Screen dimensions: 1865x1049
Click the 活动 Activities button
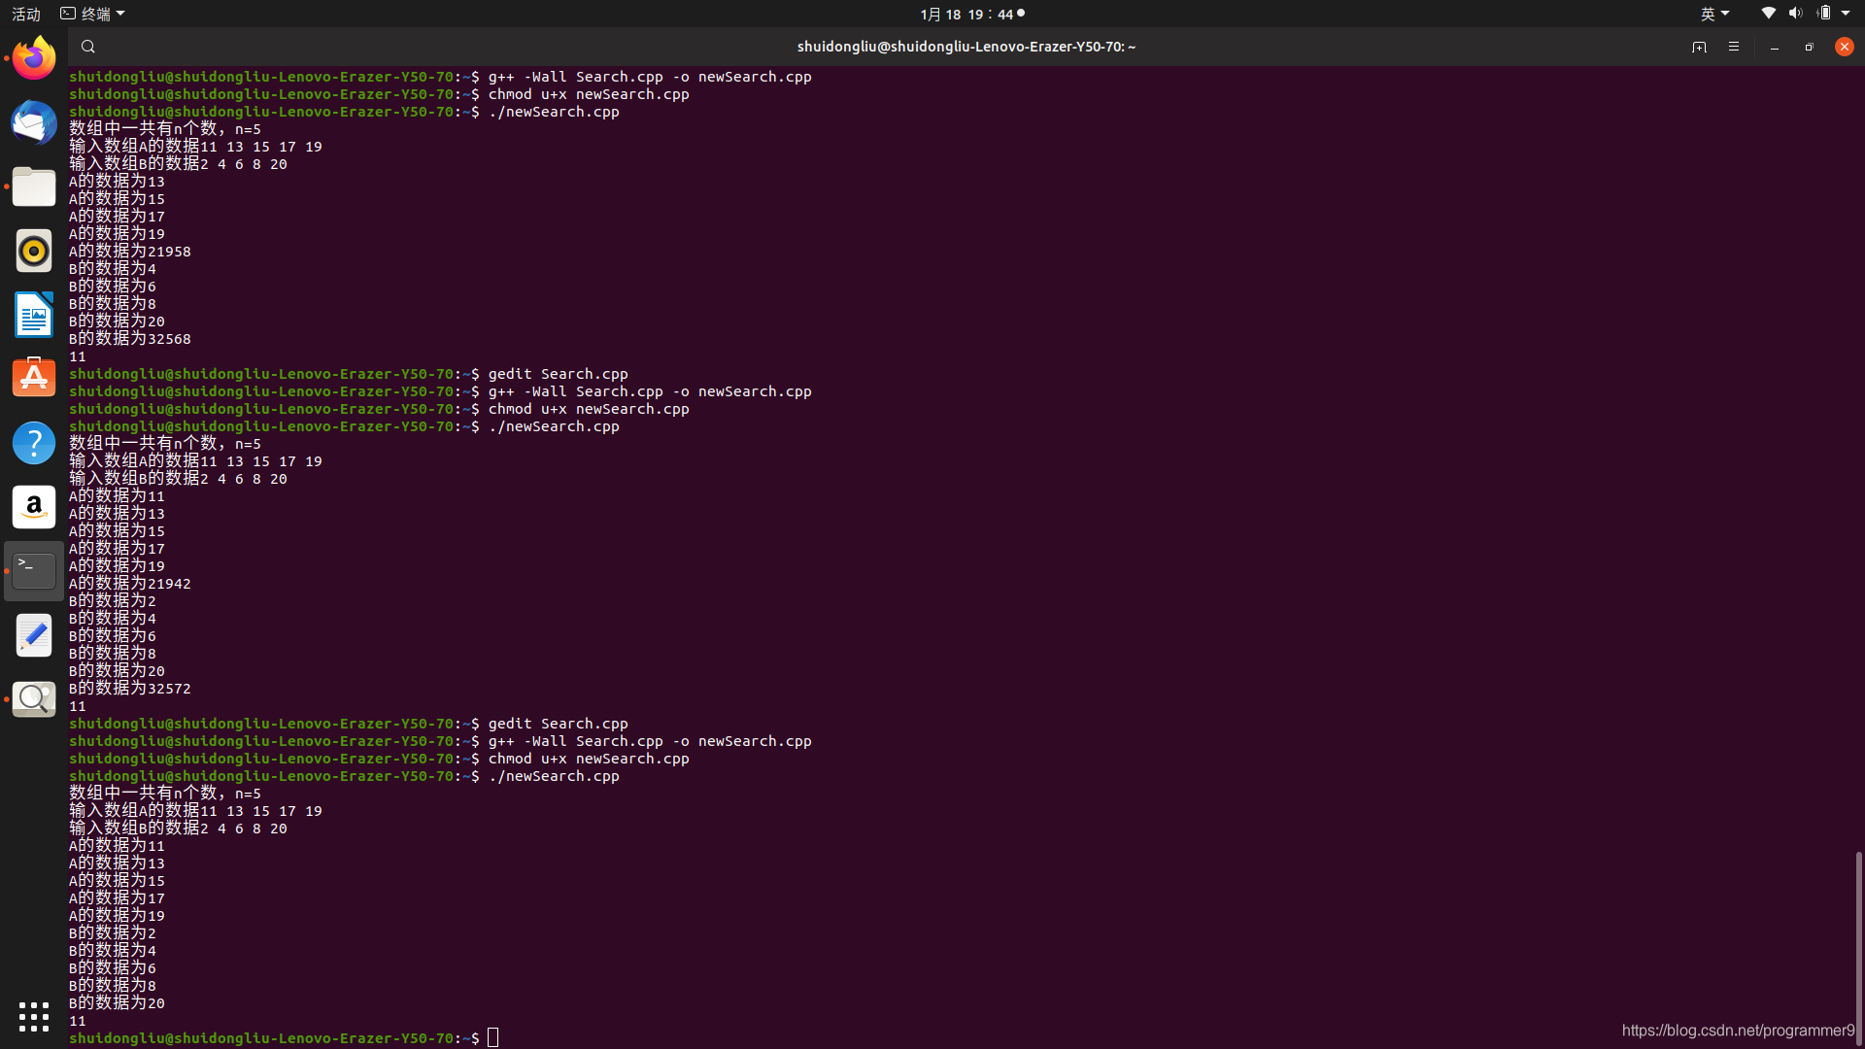(26, 14)
